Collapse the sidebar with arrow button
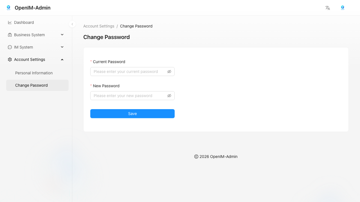 [72, 24]
